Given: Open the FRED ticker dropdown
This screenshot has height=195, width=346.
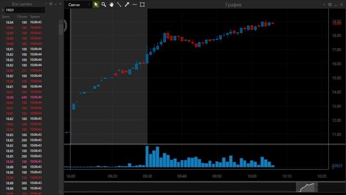Looking at the screenshot, I should [25, 10].
